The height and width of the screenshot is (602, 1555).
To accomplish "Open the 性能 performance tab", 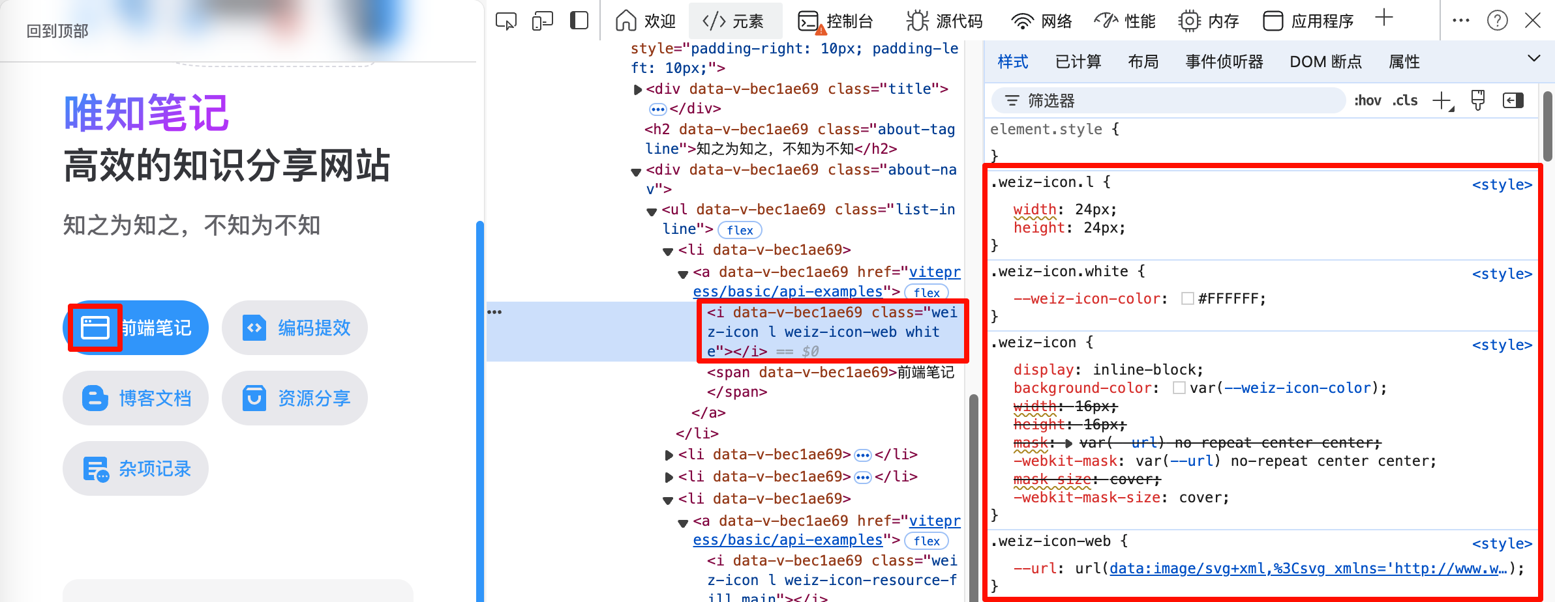I will tap(1125, 21).
